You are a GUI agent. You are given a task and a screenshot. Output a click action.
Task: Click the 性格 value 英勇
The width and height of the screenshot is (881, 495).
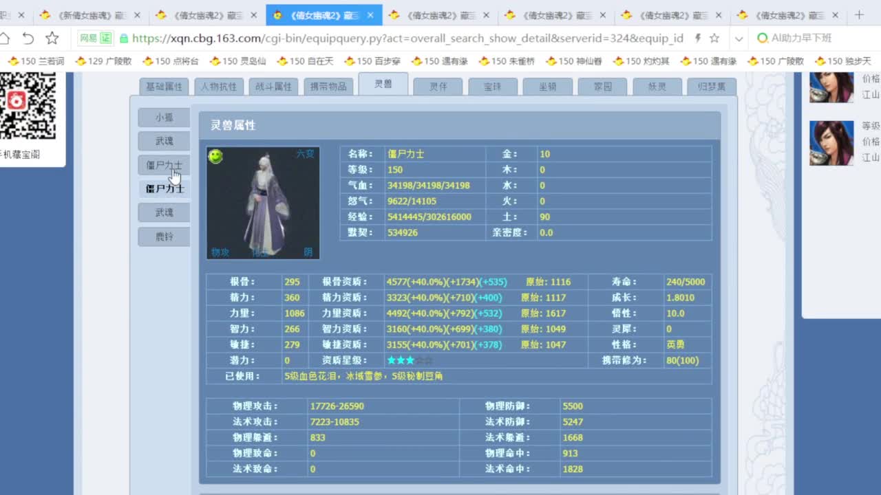coord(675,344)
